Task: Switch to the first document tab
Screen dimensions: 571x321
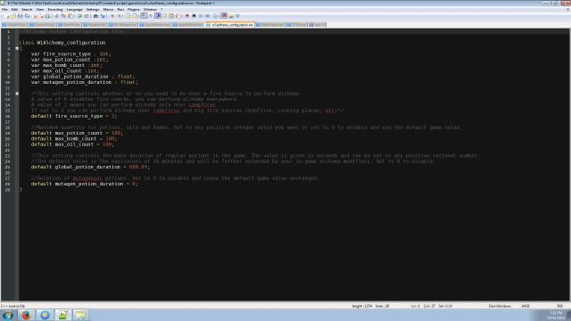Action: [14, 25]
